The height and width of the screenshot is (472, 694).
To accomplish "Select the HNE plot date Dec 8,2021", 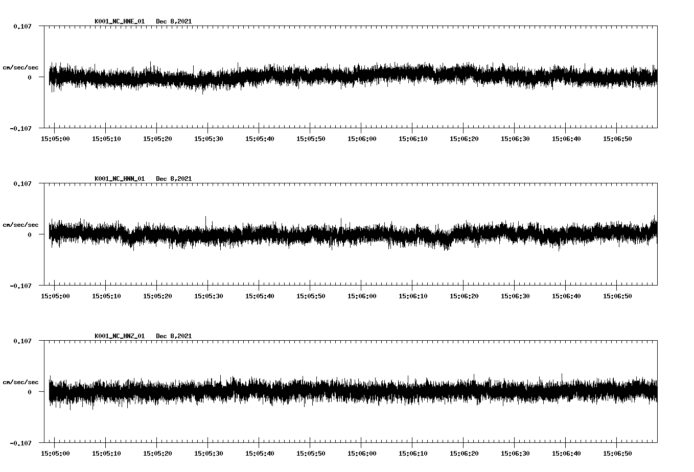I will click(x=174, y=21).
